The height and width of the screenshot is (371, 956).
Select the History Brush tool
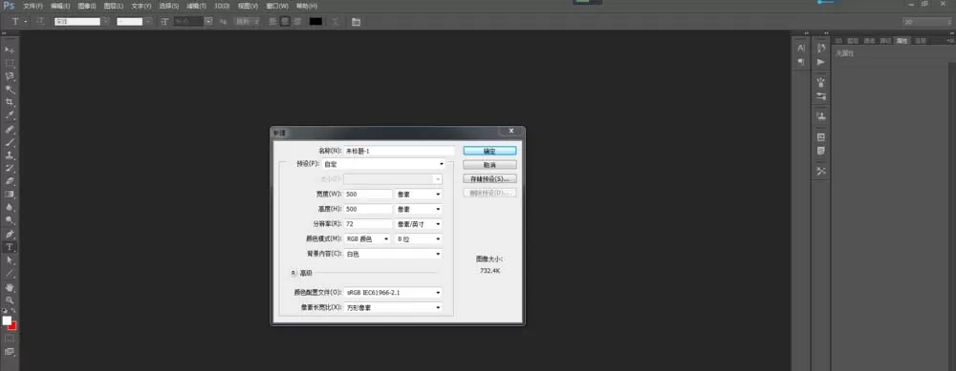point(10,168)
